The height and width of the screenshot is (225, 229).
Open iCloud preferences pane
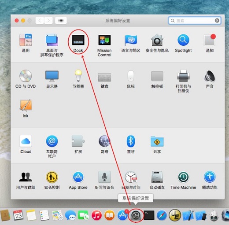(26, 144)
